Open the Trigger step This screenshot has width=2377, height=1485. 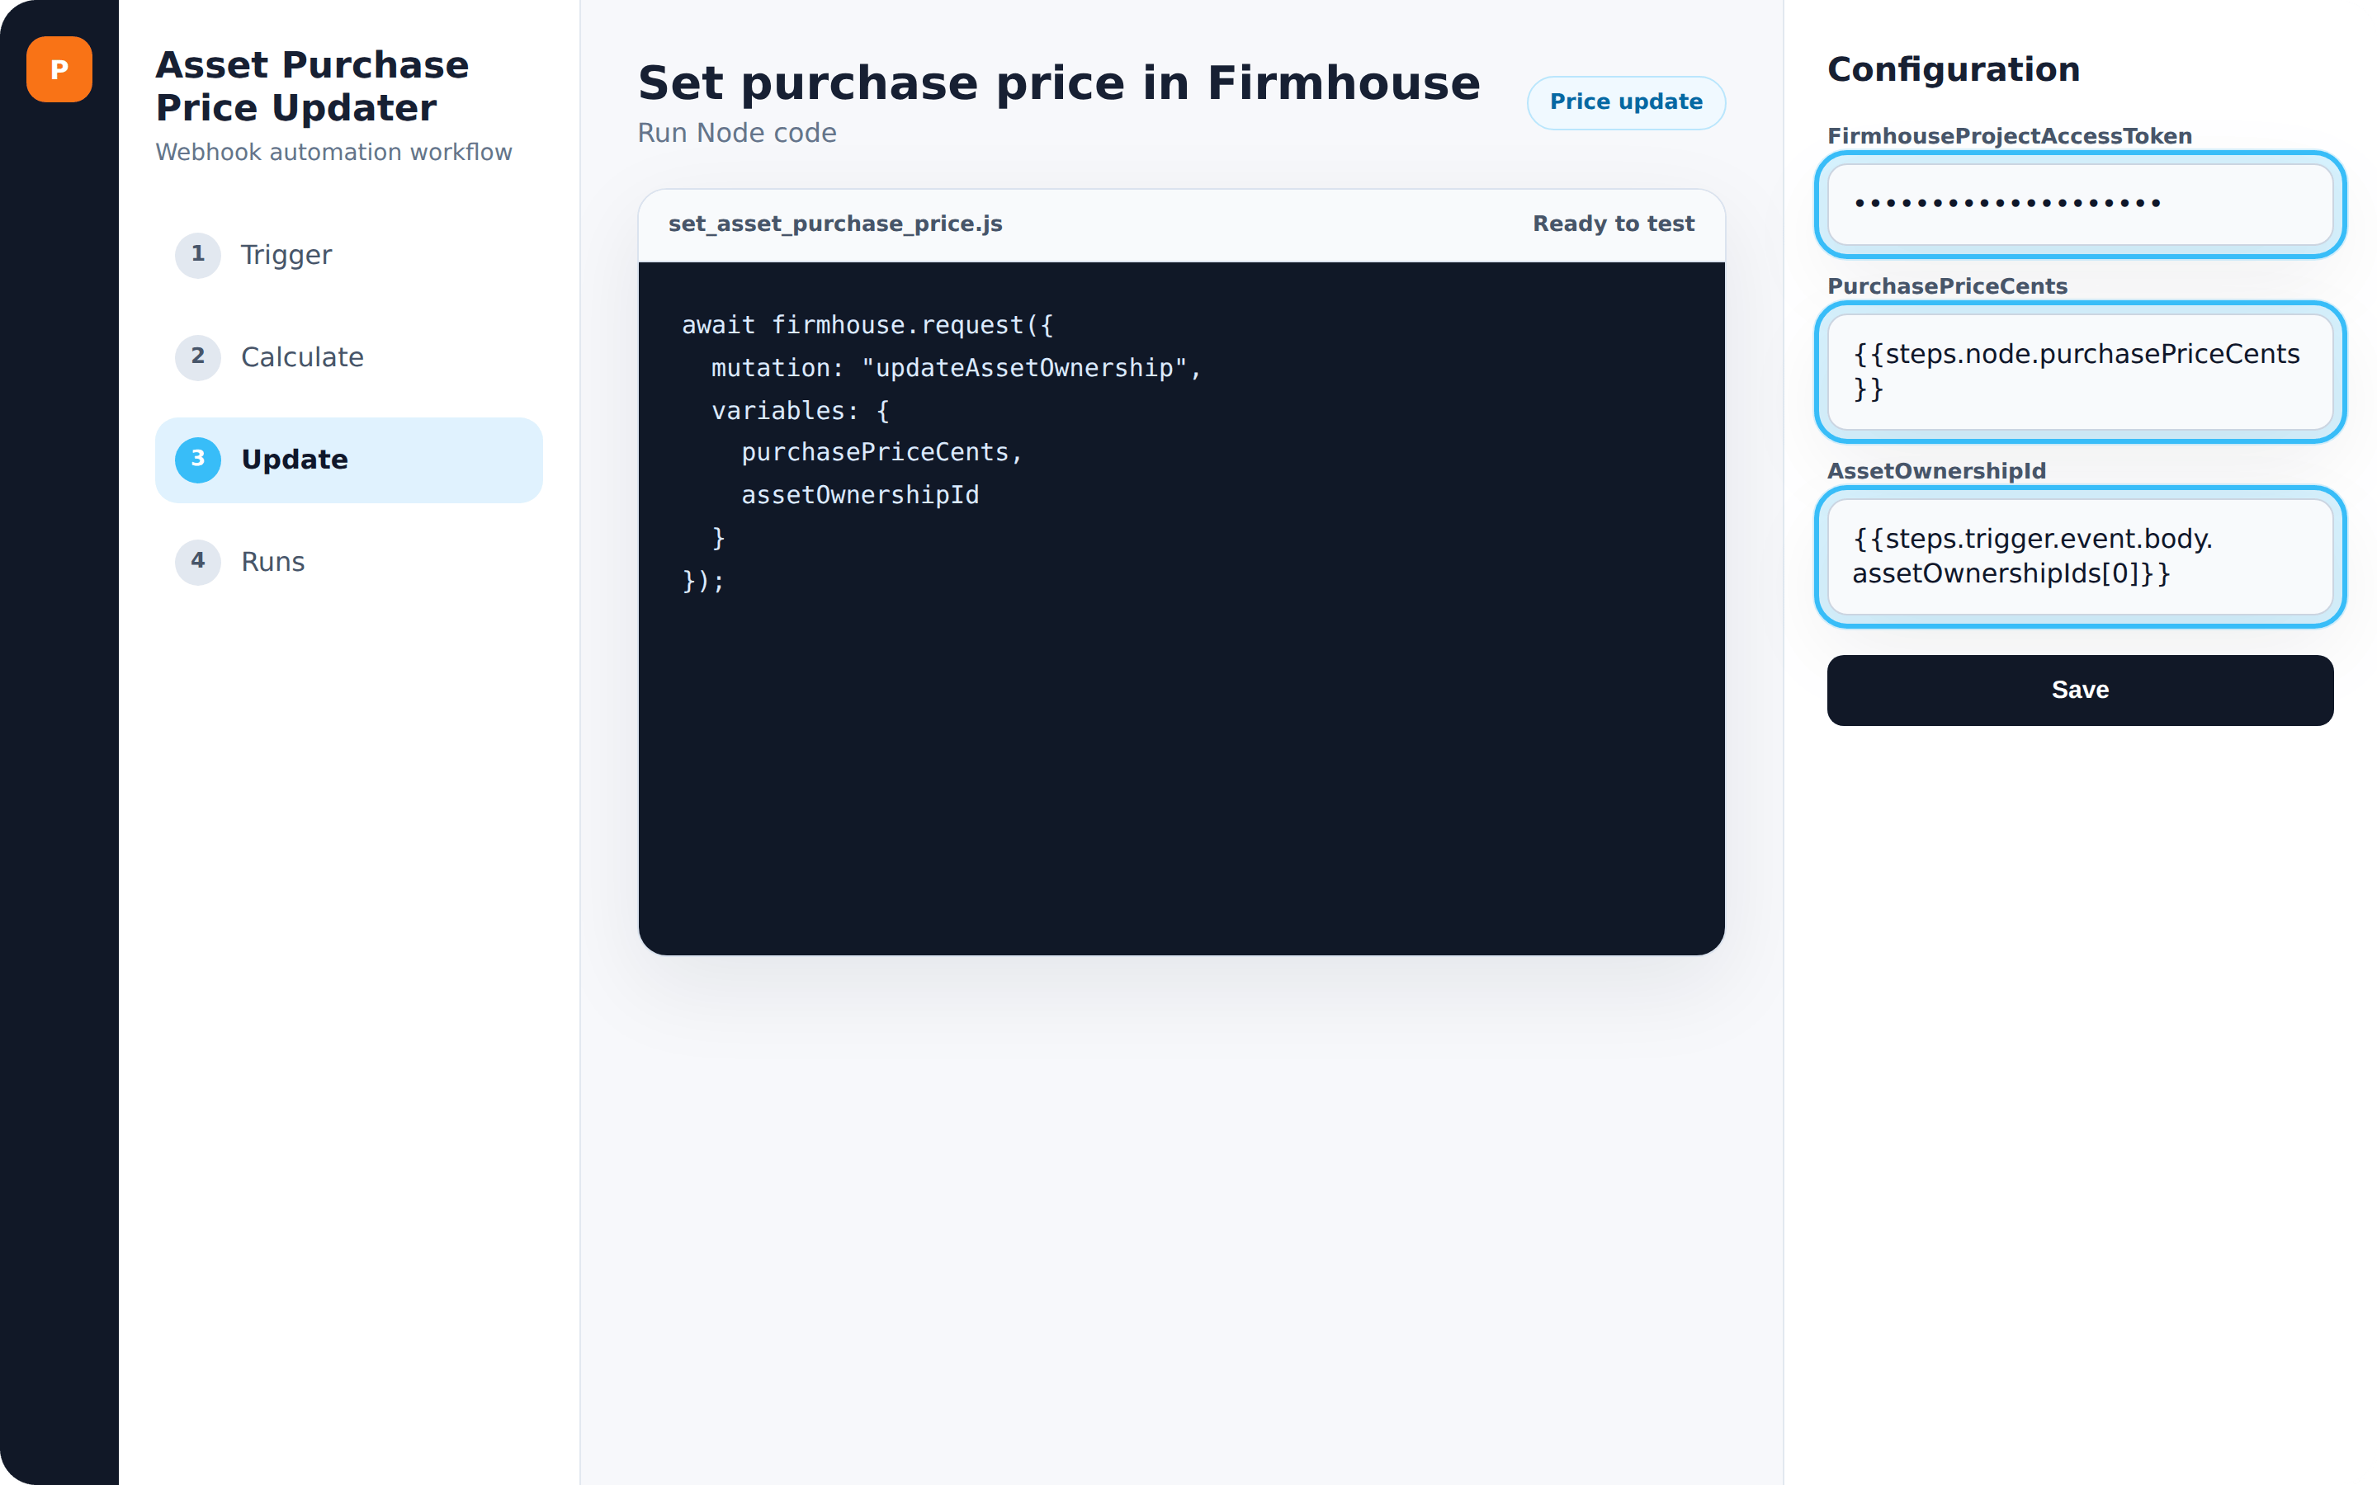(348, 256)
